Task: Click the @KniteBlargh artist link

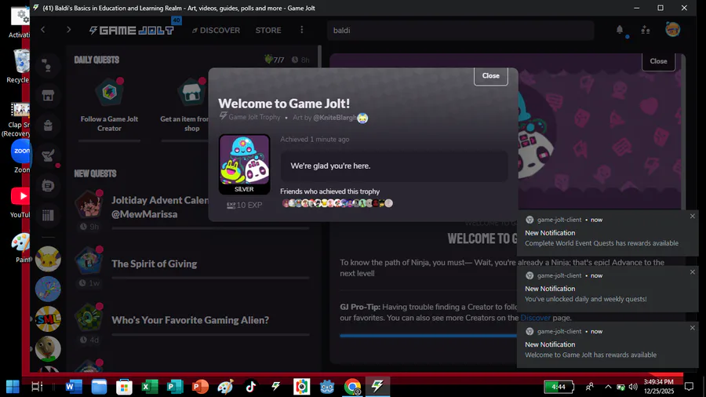Action: (334, 118)
